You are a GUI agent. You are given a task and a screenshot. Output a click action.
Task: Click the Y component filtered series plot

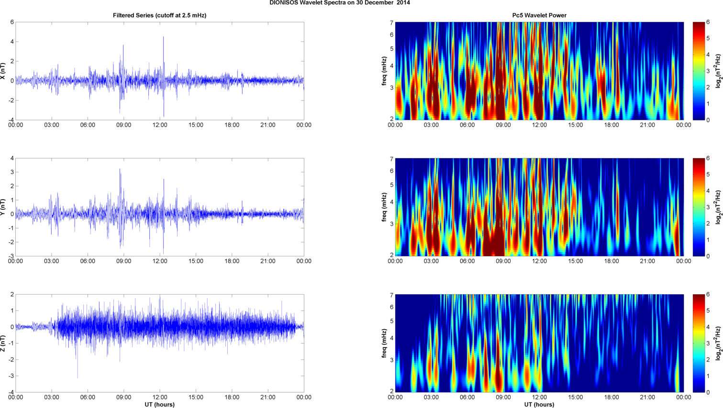click(x=160, y=207)
